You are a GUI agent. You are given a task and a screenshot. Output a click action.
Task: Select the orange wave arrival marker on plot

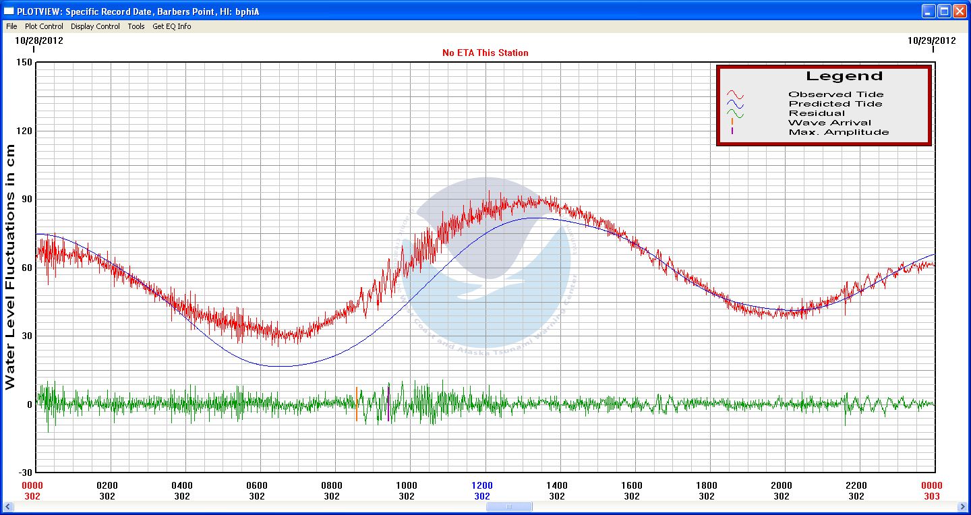point(357,404)
